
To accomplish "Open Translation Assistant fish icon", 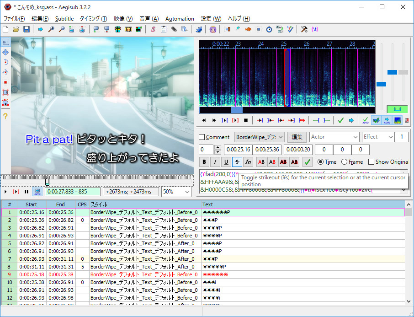I will 248,29.
